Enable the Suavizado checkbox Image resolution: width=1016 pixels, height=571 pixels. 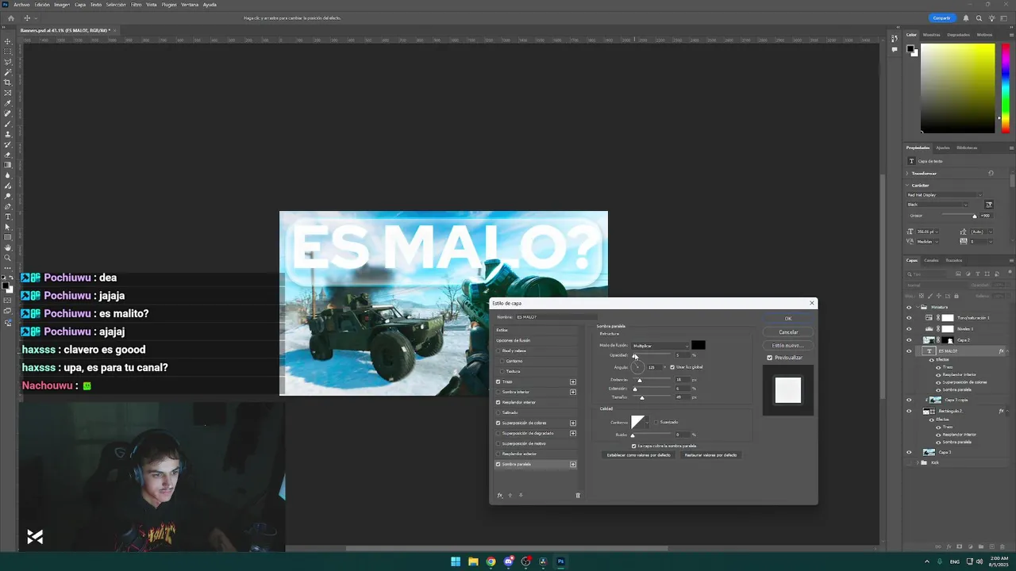pos(656,422)
